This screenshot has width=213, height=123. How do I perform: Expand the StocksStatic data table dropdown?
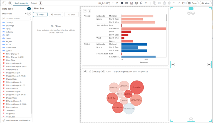point(25,14)
